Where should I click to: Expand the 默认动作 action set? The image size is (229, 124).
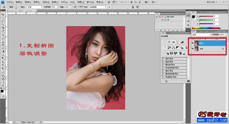point(163,17)
